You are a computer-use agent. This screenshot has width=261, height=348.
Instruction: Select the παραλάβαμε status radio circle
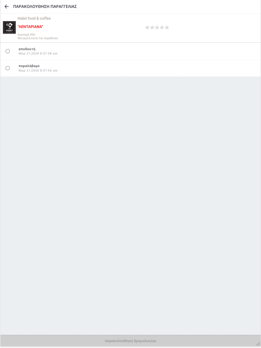(x=8, y=68)
